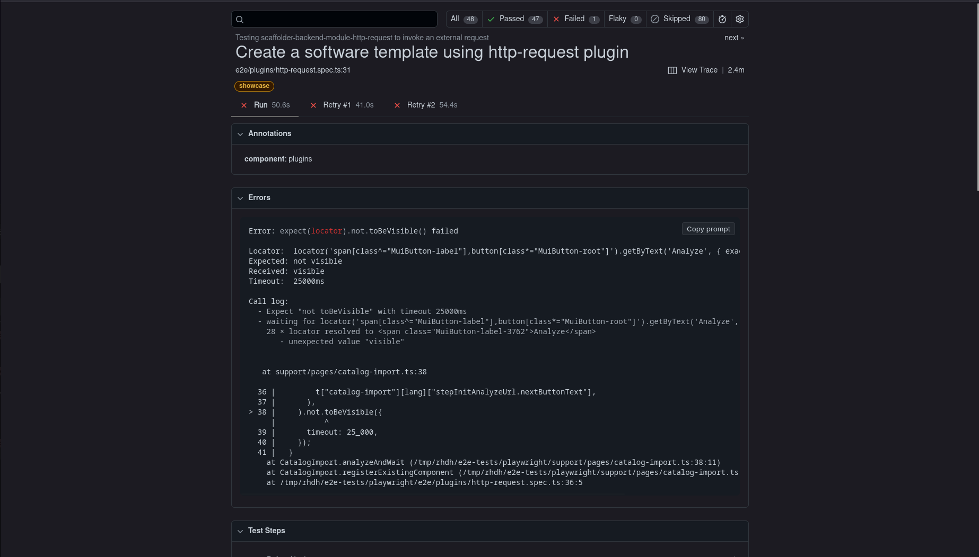
Task: Click the search magnifier icon
Action: click(240, 20)
